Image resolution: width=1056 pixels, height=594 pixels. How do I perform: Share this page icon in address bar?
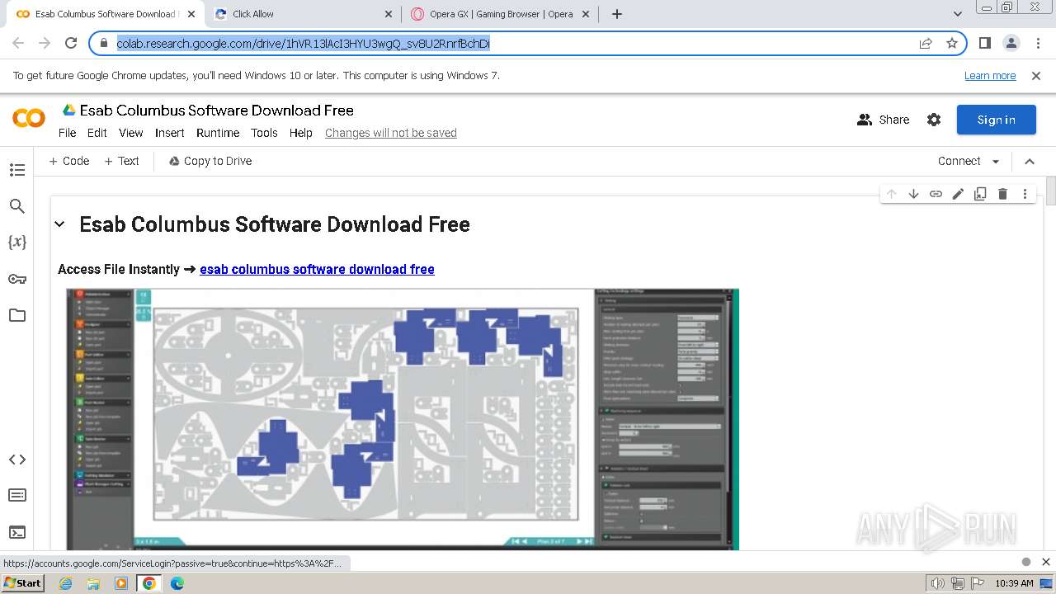(926, 43)
